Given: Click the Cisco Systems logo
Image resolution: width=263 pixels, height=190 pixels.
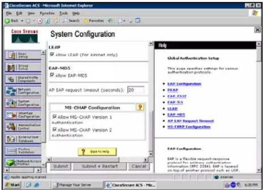Looking at the screenshot, I should (x=24, y=36).
